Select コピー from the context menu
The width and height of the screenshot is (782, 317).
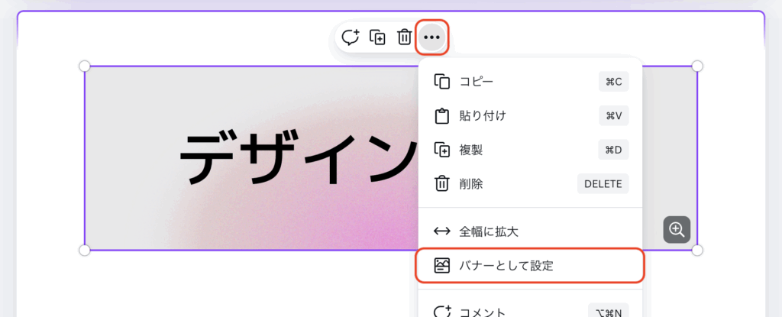pyautogui.click(x=477, y=82)
